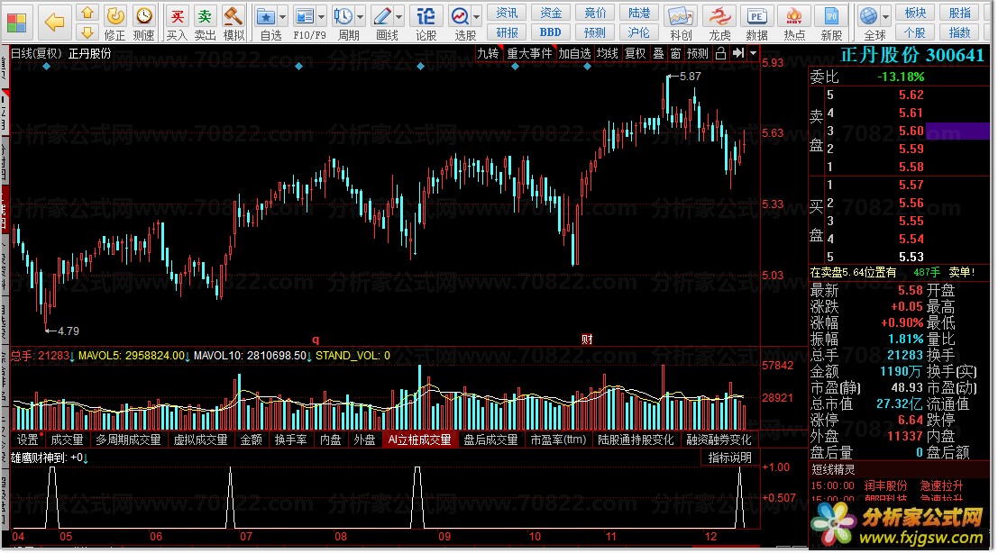
Task: Click the yellow down arrow icon
Action: coord(87,32)
